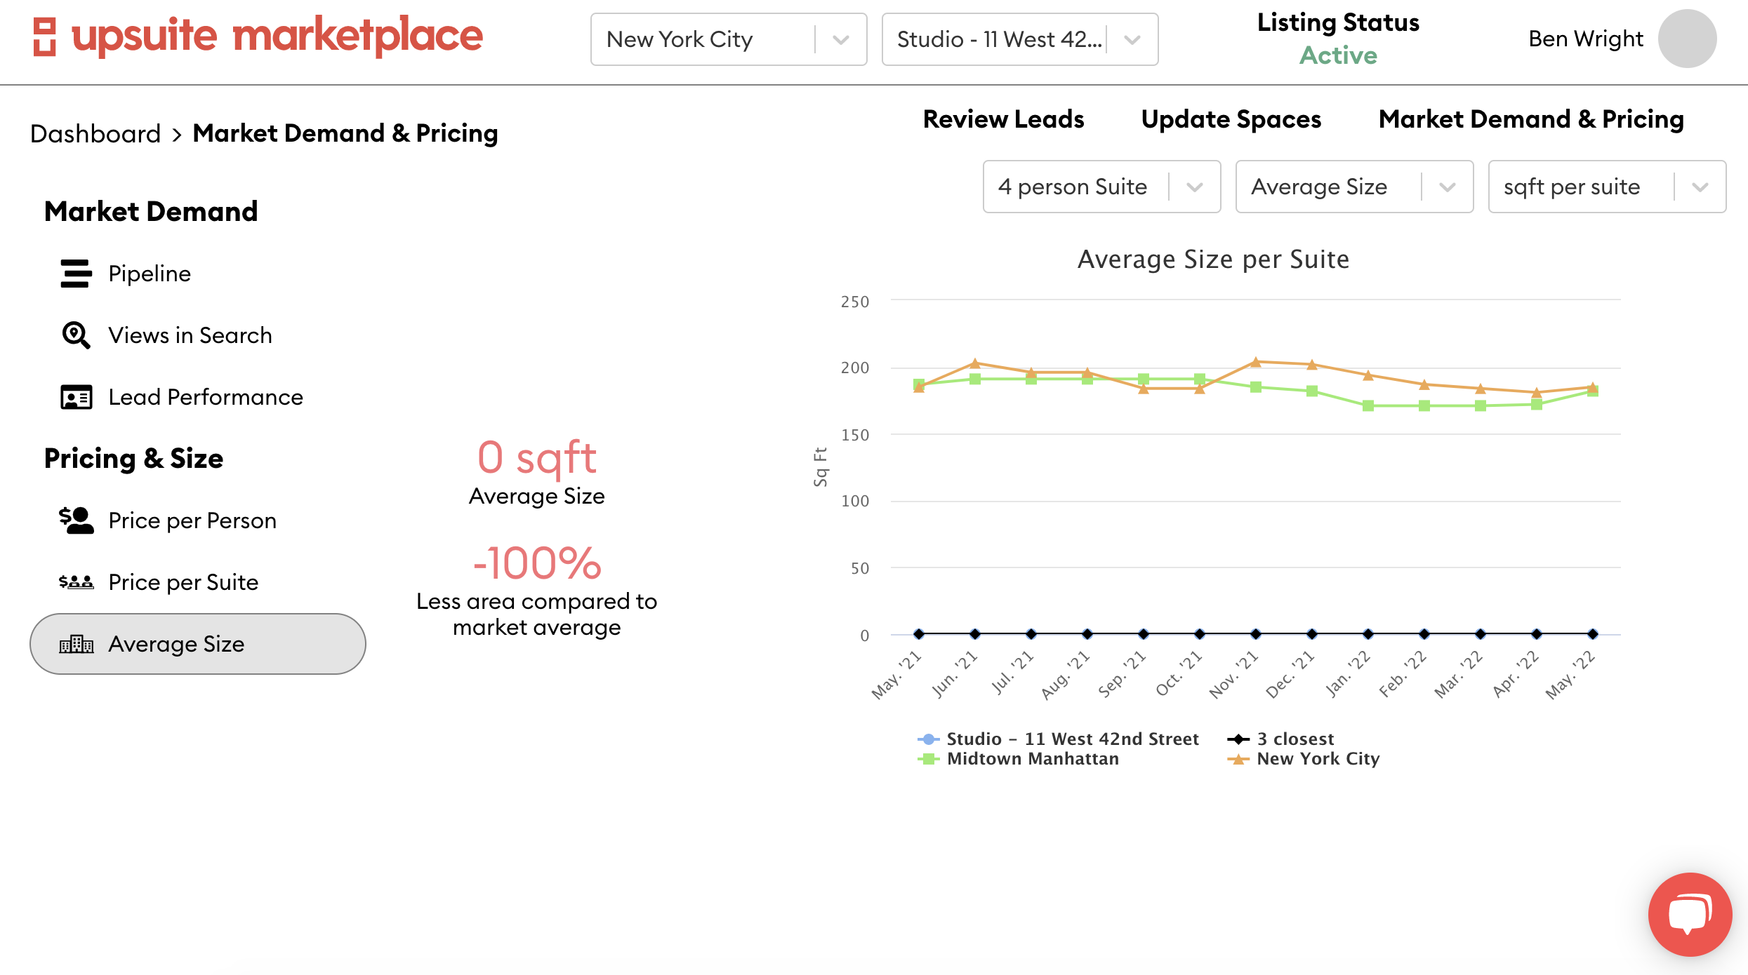The width and height of the screenshot is (1748, 975).
Task: Click the Pipeline bars icon
Action: pyautogui.click(x=76, y=274)
